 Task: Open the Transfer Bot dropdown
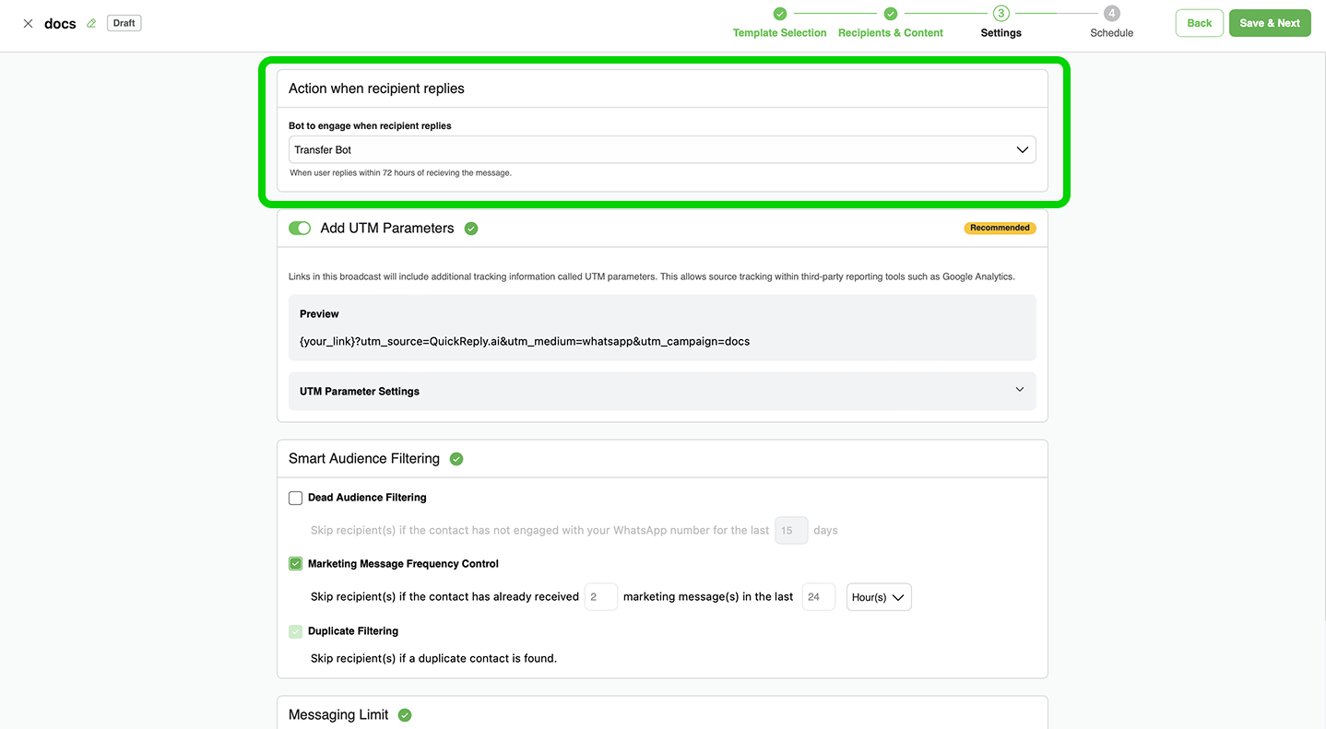click(661, 150)
